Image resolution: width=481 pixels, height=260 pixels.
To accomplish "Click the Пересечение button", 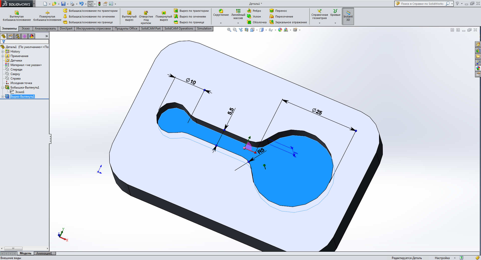I will (x=281, y=16).
